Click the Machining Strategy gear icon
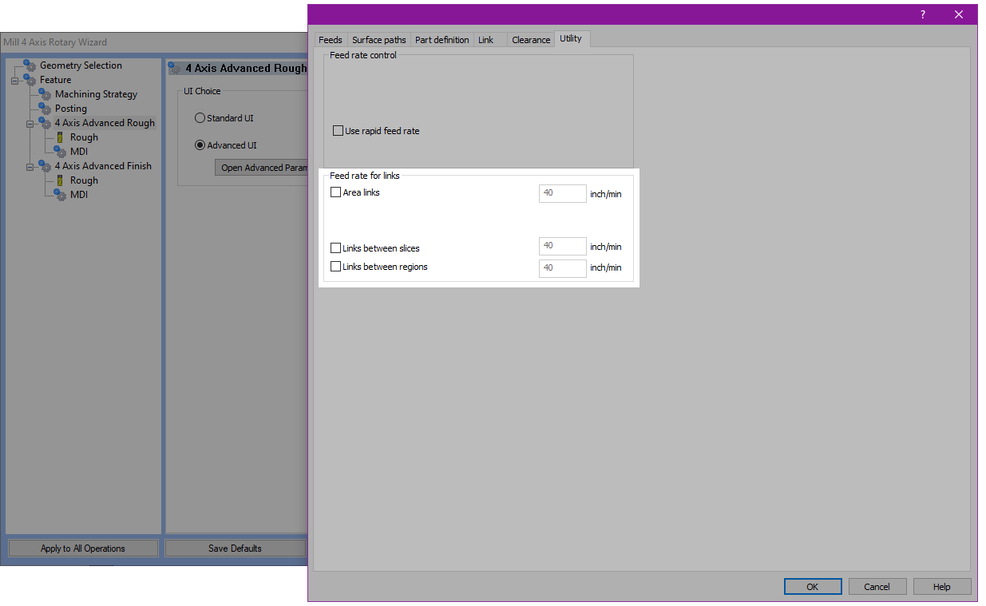 [45, 94]
